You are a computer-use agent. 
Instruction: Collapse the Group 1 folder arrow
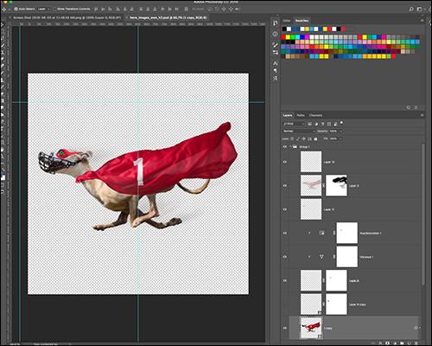pyautogui.click(x=290, y=147)
